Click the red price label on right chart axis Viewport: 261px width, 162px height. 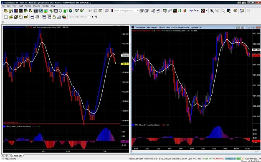[256, 55]
